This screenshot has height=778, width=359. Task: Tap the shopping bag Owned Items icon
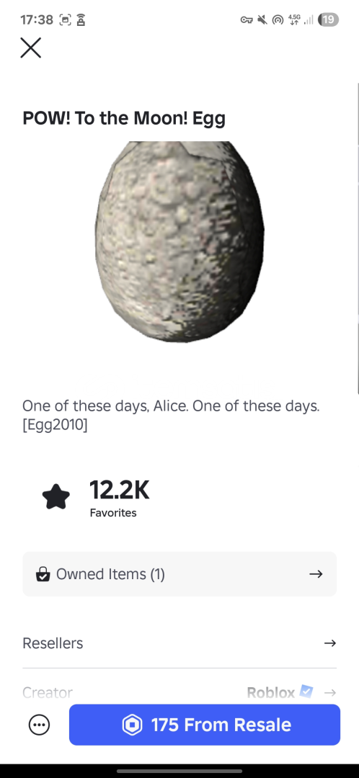[43, 575]
